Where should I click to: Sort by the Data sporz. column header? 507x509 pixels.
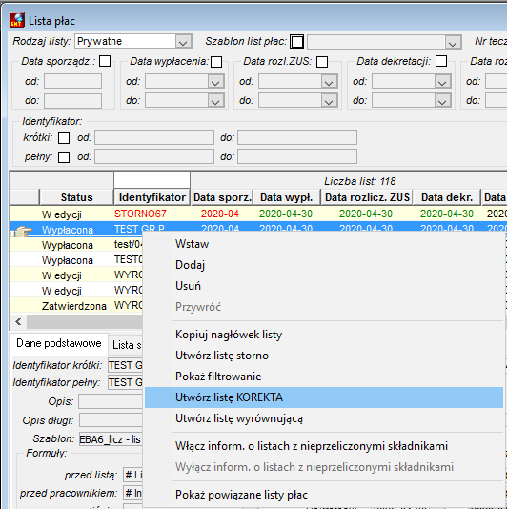pyautogui.click(x=222, y=197)
